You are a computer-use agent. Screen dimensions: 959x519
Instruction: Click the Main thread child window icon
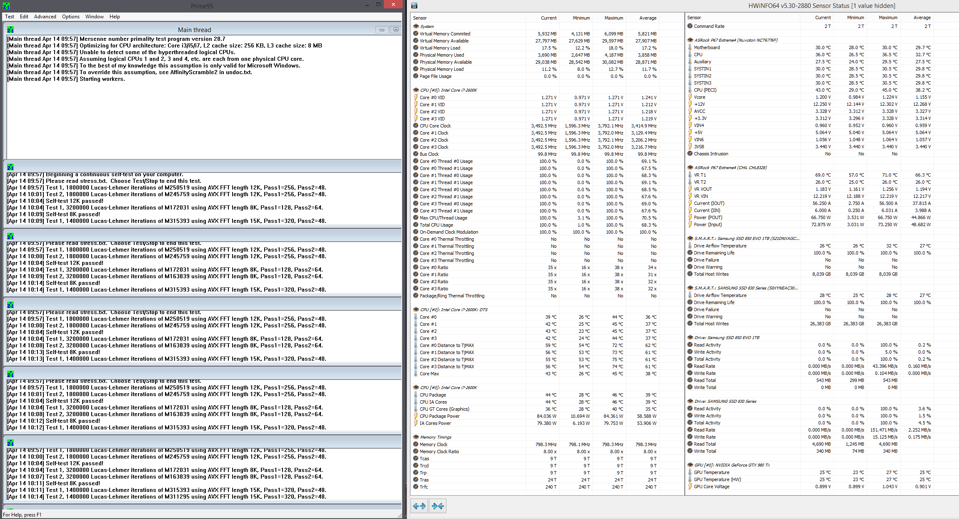(x=10, y=30)
